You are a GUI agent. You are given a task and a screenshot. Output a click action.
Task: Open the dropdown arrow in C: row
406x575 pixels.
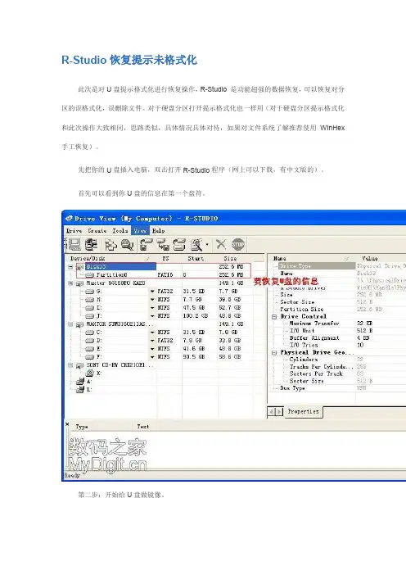(152, 333)
